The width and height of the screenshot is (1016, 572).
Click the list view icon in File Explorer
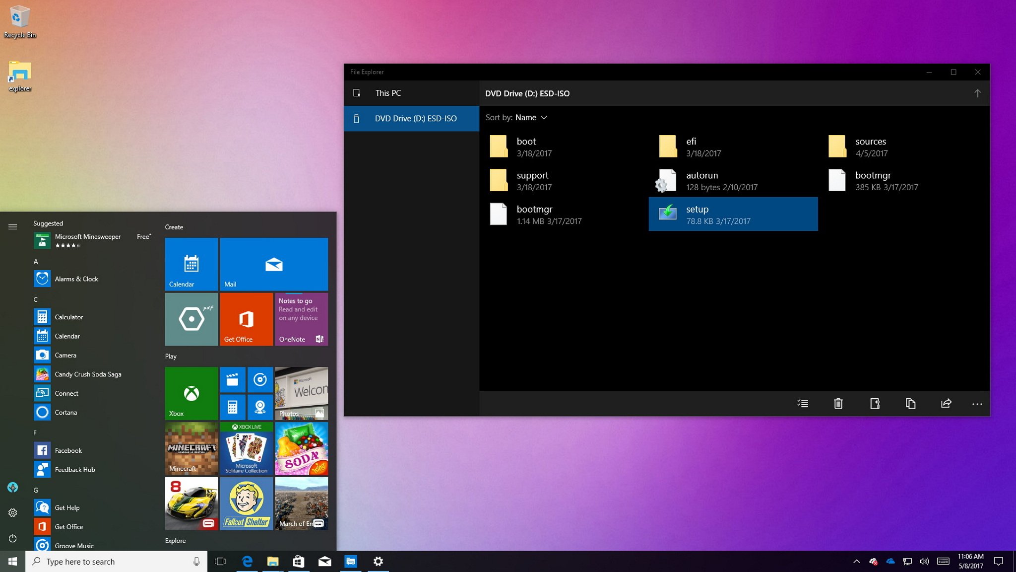click(803, 403)
